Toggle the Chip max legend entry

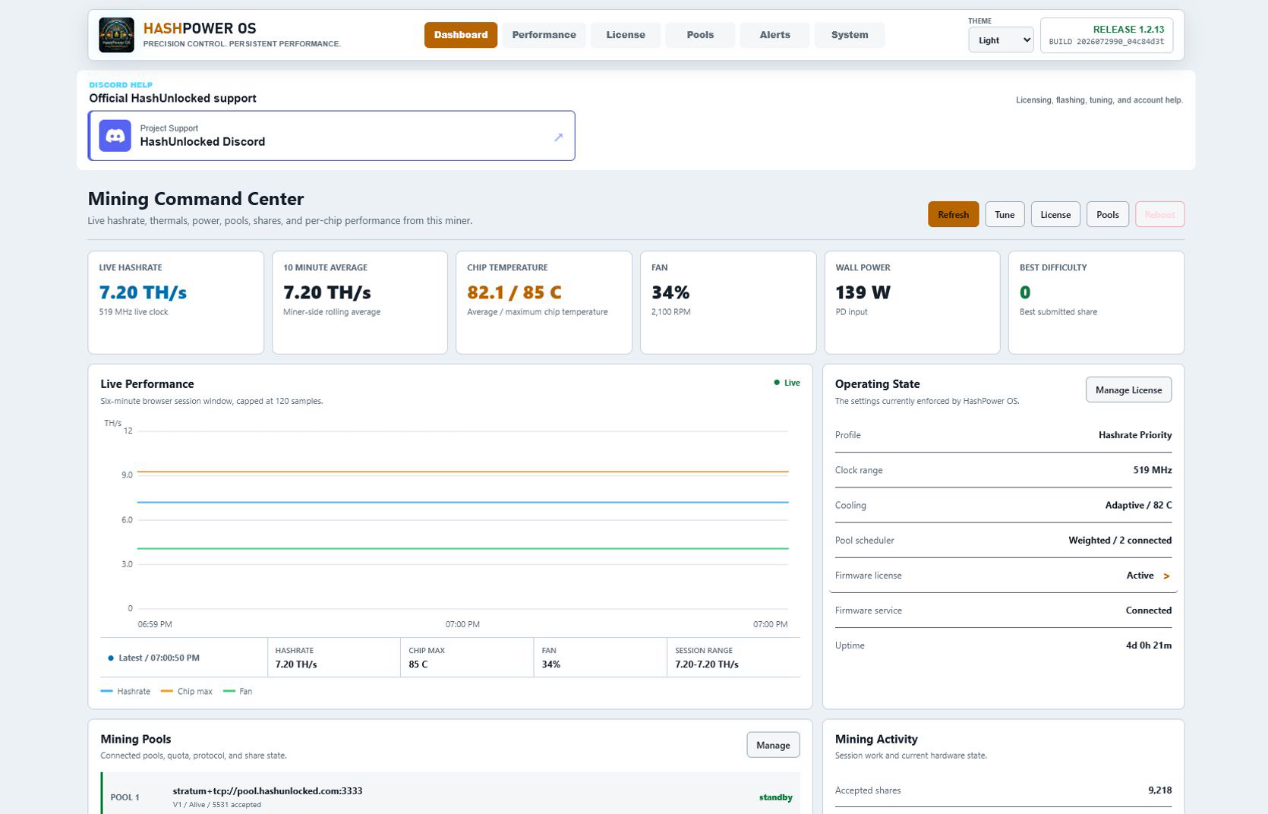coord(187,691)
